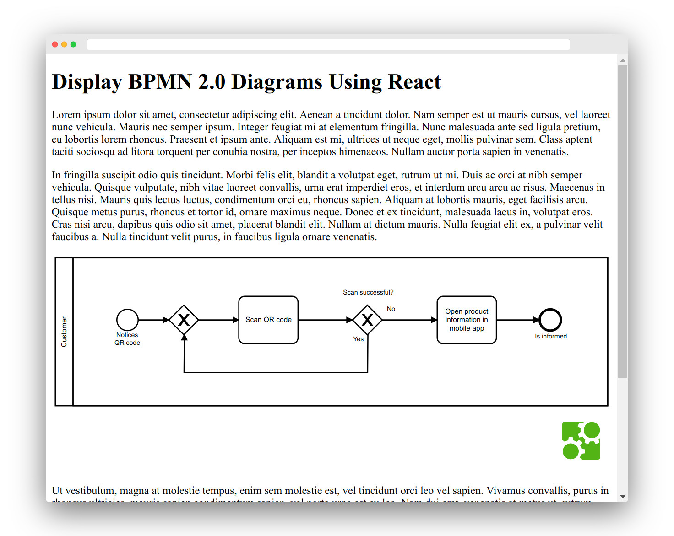Select the 'Is informed' end event circle

coord(550,320)
